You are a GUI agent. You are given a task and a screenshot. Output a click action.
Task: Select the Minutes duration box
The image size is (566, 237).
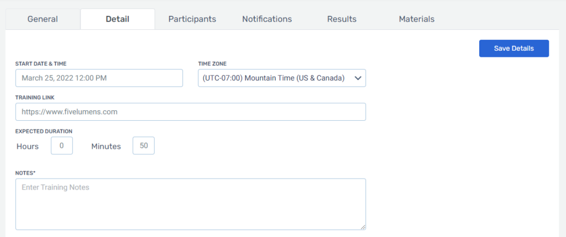(144, 146)
